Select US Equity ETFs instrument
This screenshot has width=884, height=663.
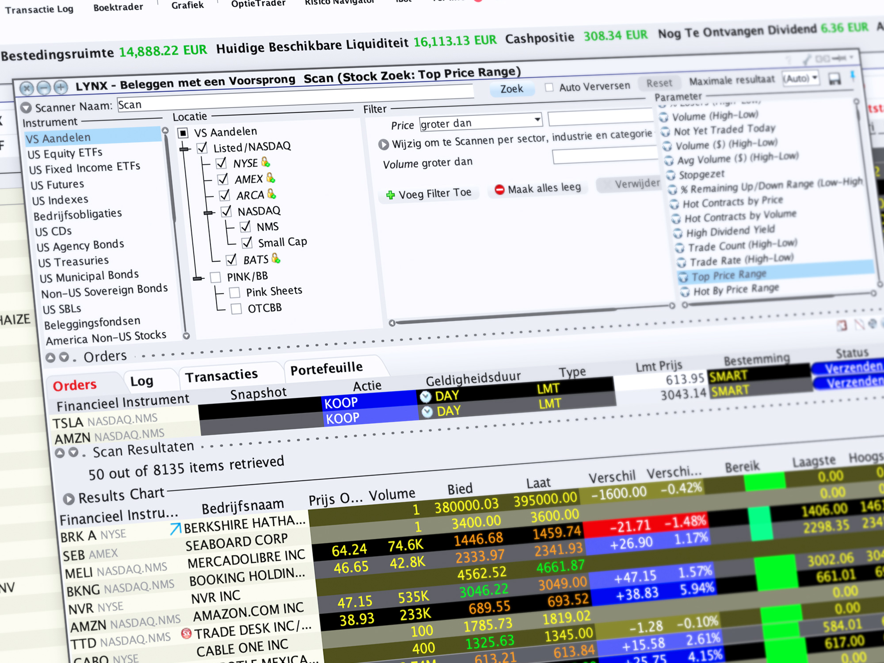[65, 153]
